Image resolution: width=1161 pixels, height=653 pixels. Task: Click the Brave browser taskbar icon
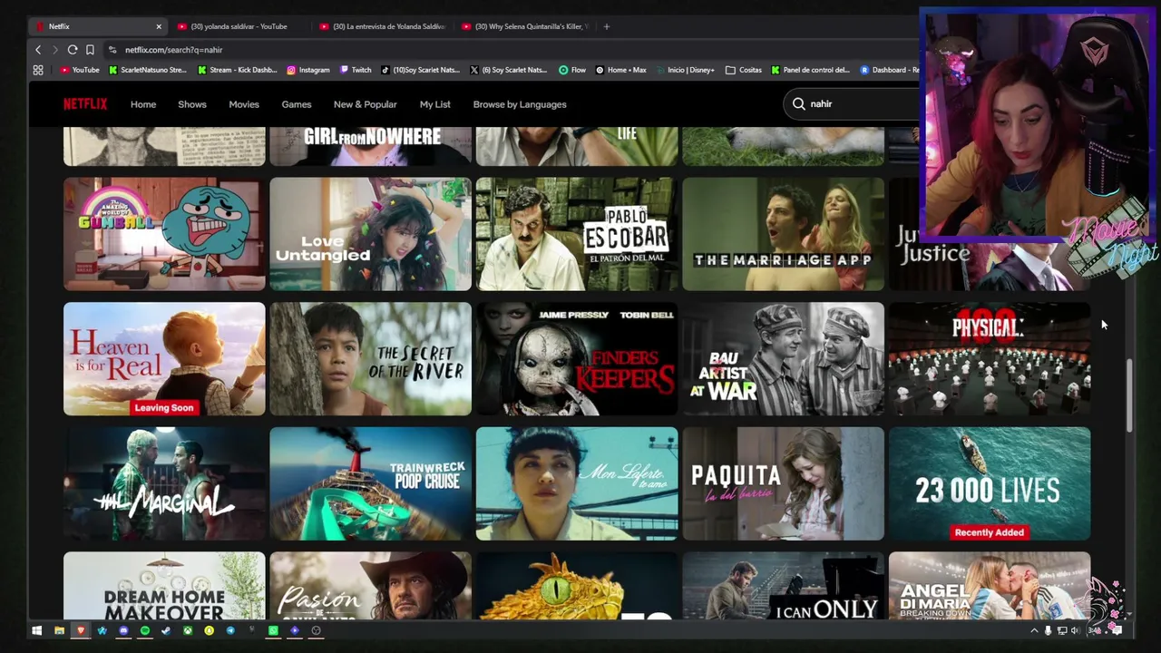point(81,630)
